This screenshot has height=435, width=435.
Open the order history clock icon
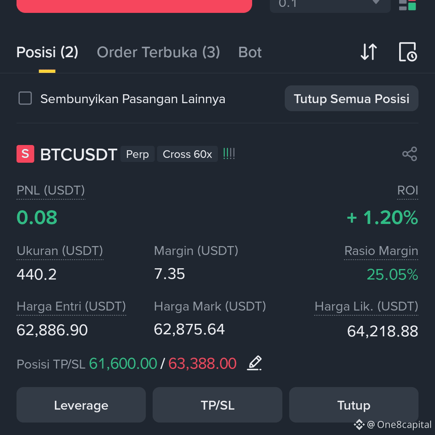(x=408, y=52)
